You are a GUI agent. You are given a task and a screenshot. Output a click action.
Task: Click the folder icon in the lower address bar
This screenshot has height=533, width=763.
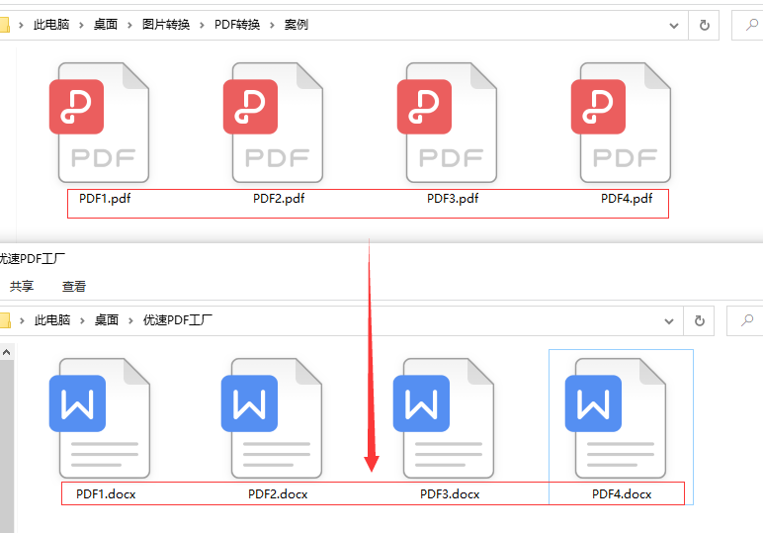pyautogui.click(x=5, y=320)
